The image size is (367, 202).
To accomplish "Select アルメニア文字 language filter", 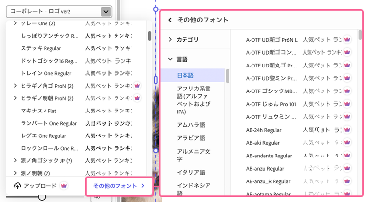I will tap(193, 155).
